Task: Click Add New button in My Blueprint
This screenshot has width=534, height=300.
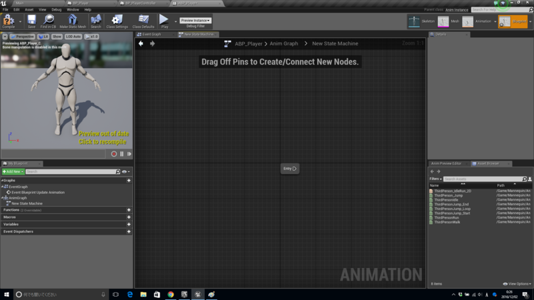Action: point(13,172)
